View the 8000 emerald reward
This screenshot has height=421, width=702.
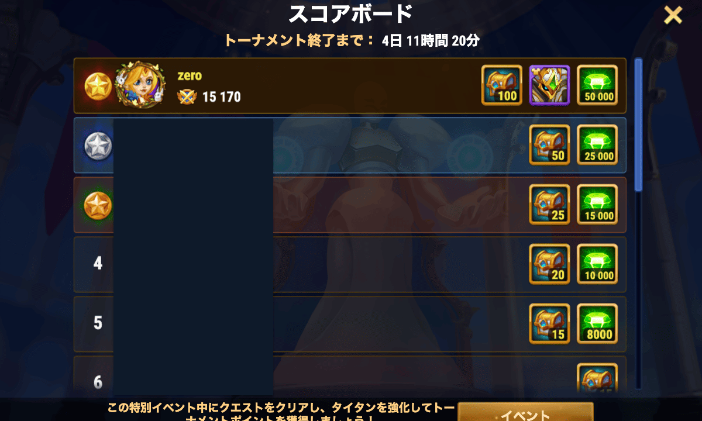pyautogui.click(x=597, y=324)
